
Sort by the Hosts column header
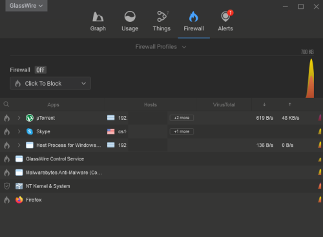pyautogui.click(x=151, y=105)
